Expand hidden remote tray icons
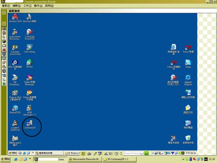The image size is (217, 163). (153, 153)
